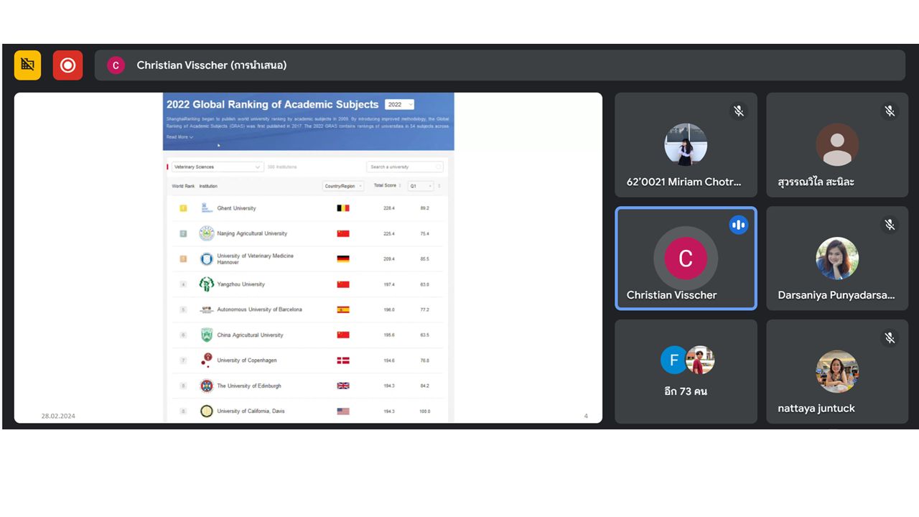Click the Institution column header
This screenshot has height=517, width=919.
208,186
